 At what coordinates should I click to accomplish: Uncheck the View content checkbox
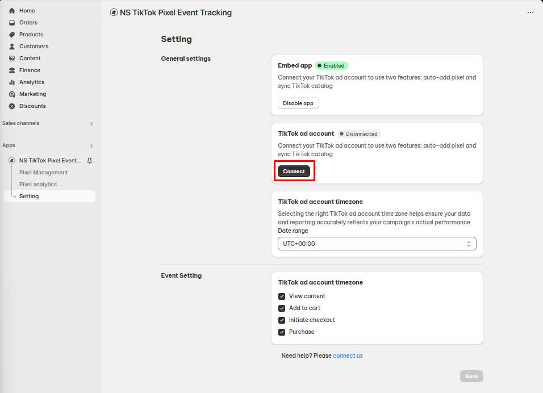coord(282,296)
